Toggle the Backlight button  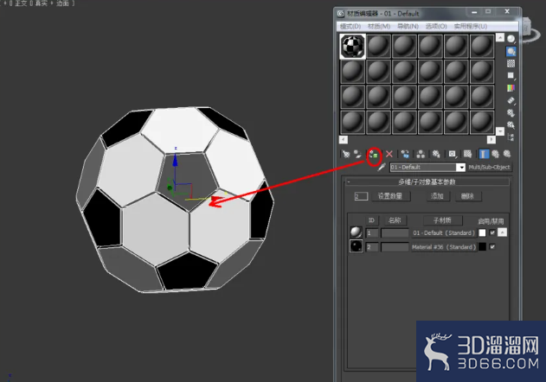(x=511, y=52)
